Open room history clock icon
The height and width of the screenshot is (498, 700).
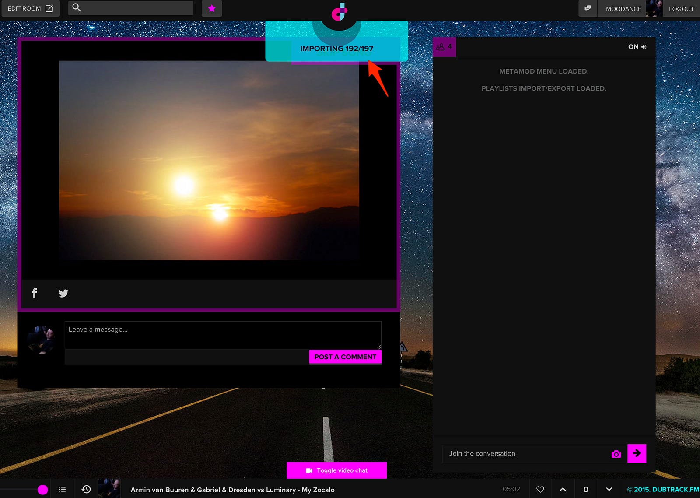(86, 489)
